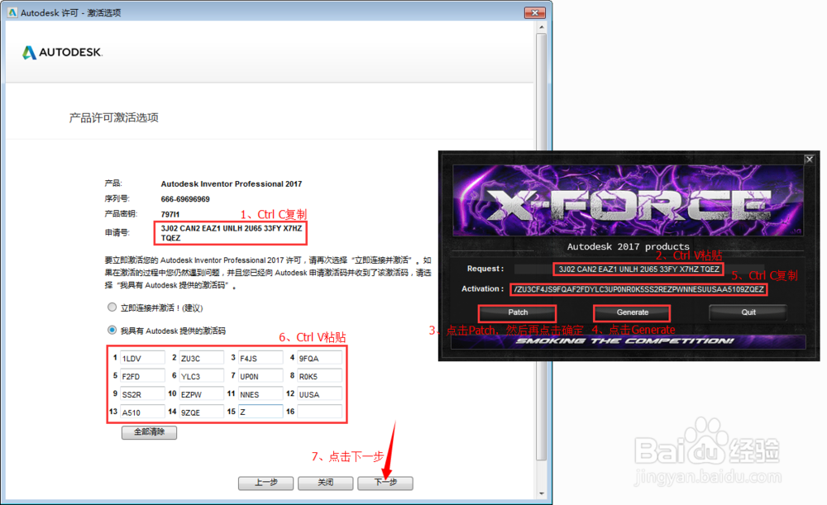
Task: Click the Patch button in X-Force
Action: click(518, 312)
